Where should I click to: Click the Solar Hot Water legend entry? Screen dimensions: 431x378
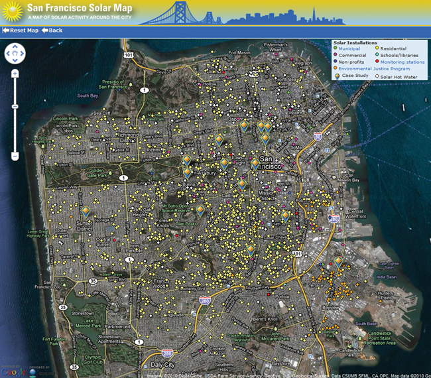(399, 77)
